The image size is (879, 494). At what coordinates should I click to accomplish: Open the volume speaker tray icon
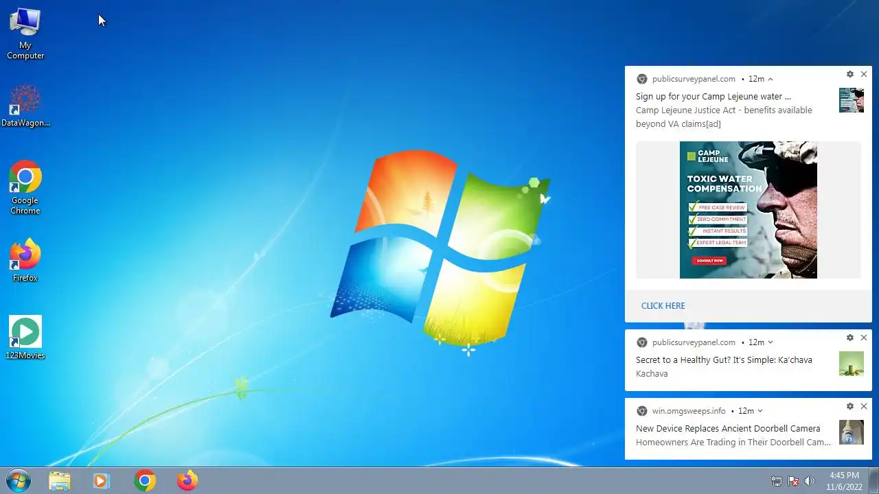click(x=810, y=482)
